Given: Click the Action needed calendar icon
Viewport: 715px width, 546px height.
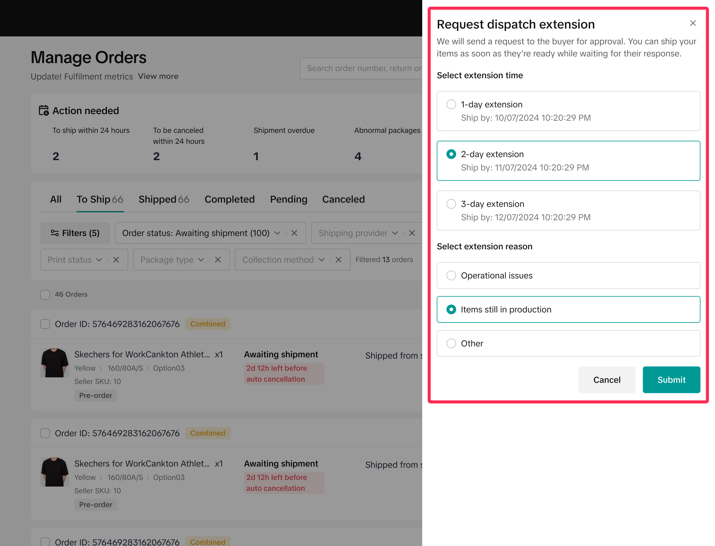Looking at the screenshot, I should [44, 110].
